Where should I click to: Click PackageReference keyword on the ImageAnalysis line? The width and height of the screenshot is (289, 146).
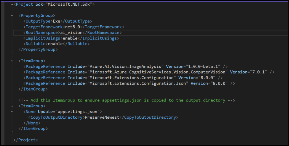tap(45, 67)
